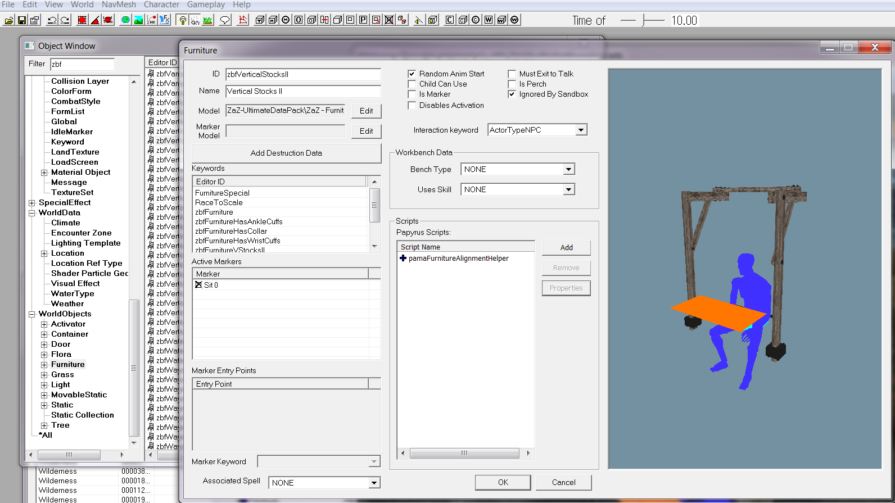Expand the pamaFurnitureAlignmentHelper script entry
895x503 pixels.
pyautogui.click(x=403, y=259)
